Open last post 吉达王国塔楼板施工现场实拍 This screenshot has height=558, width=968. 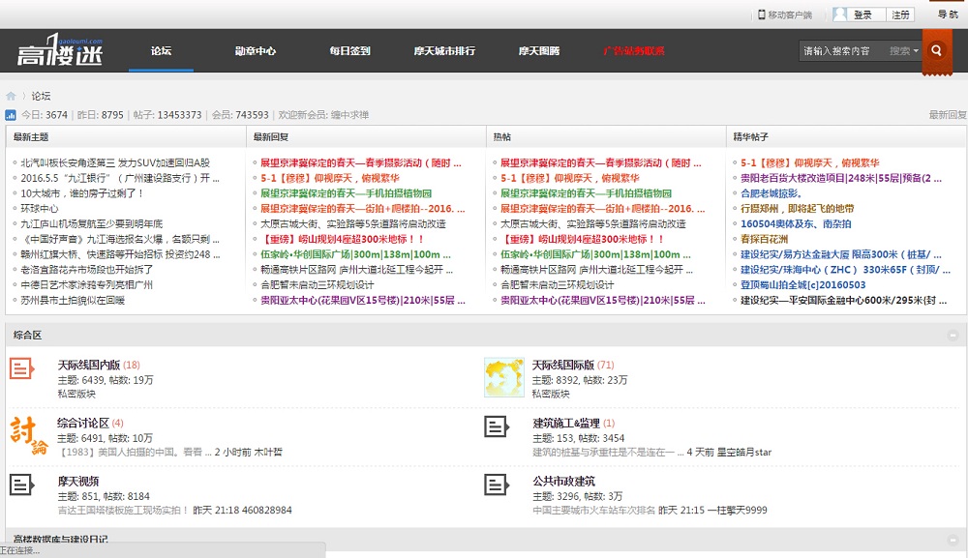[x=123, y=511]
